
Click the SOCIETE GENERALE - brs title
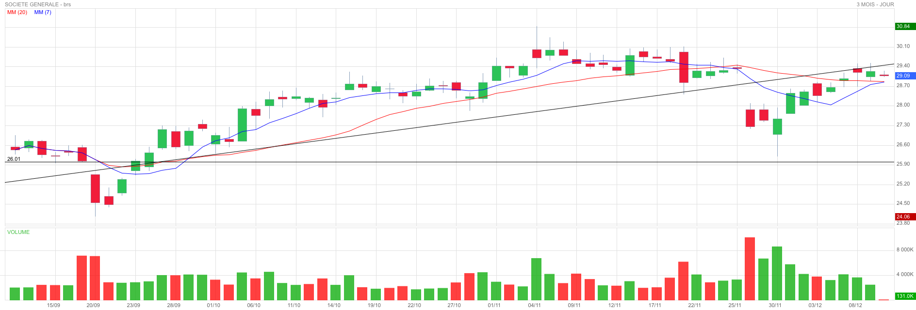[x=38, y=4]
